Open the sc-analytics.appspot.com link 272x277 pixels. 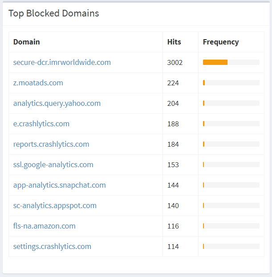(55, 205)
